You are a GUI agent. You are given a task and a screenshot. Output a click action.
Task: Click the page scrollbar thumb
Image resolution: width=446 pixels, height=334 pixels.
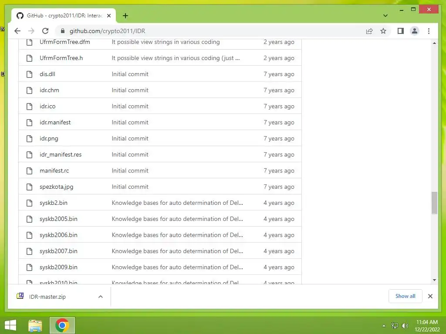click(x=434, y=203)
